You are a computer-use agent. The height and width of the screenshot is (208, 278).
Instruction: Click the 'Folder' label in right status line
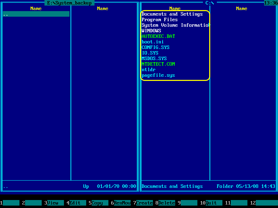click(225, 186)
